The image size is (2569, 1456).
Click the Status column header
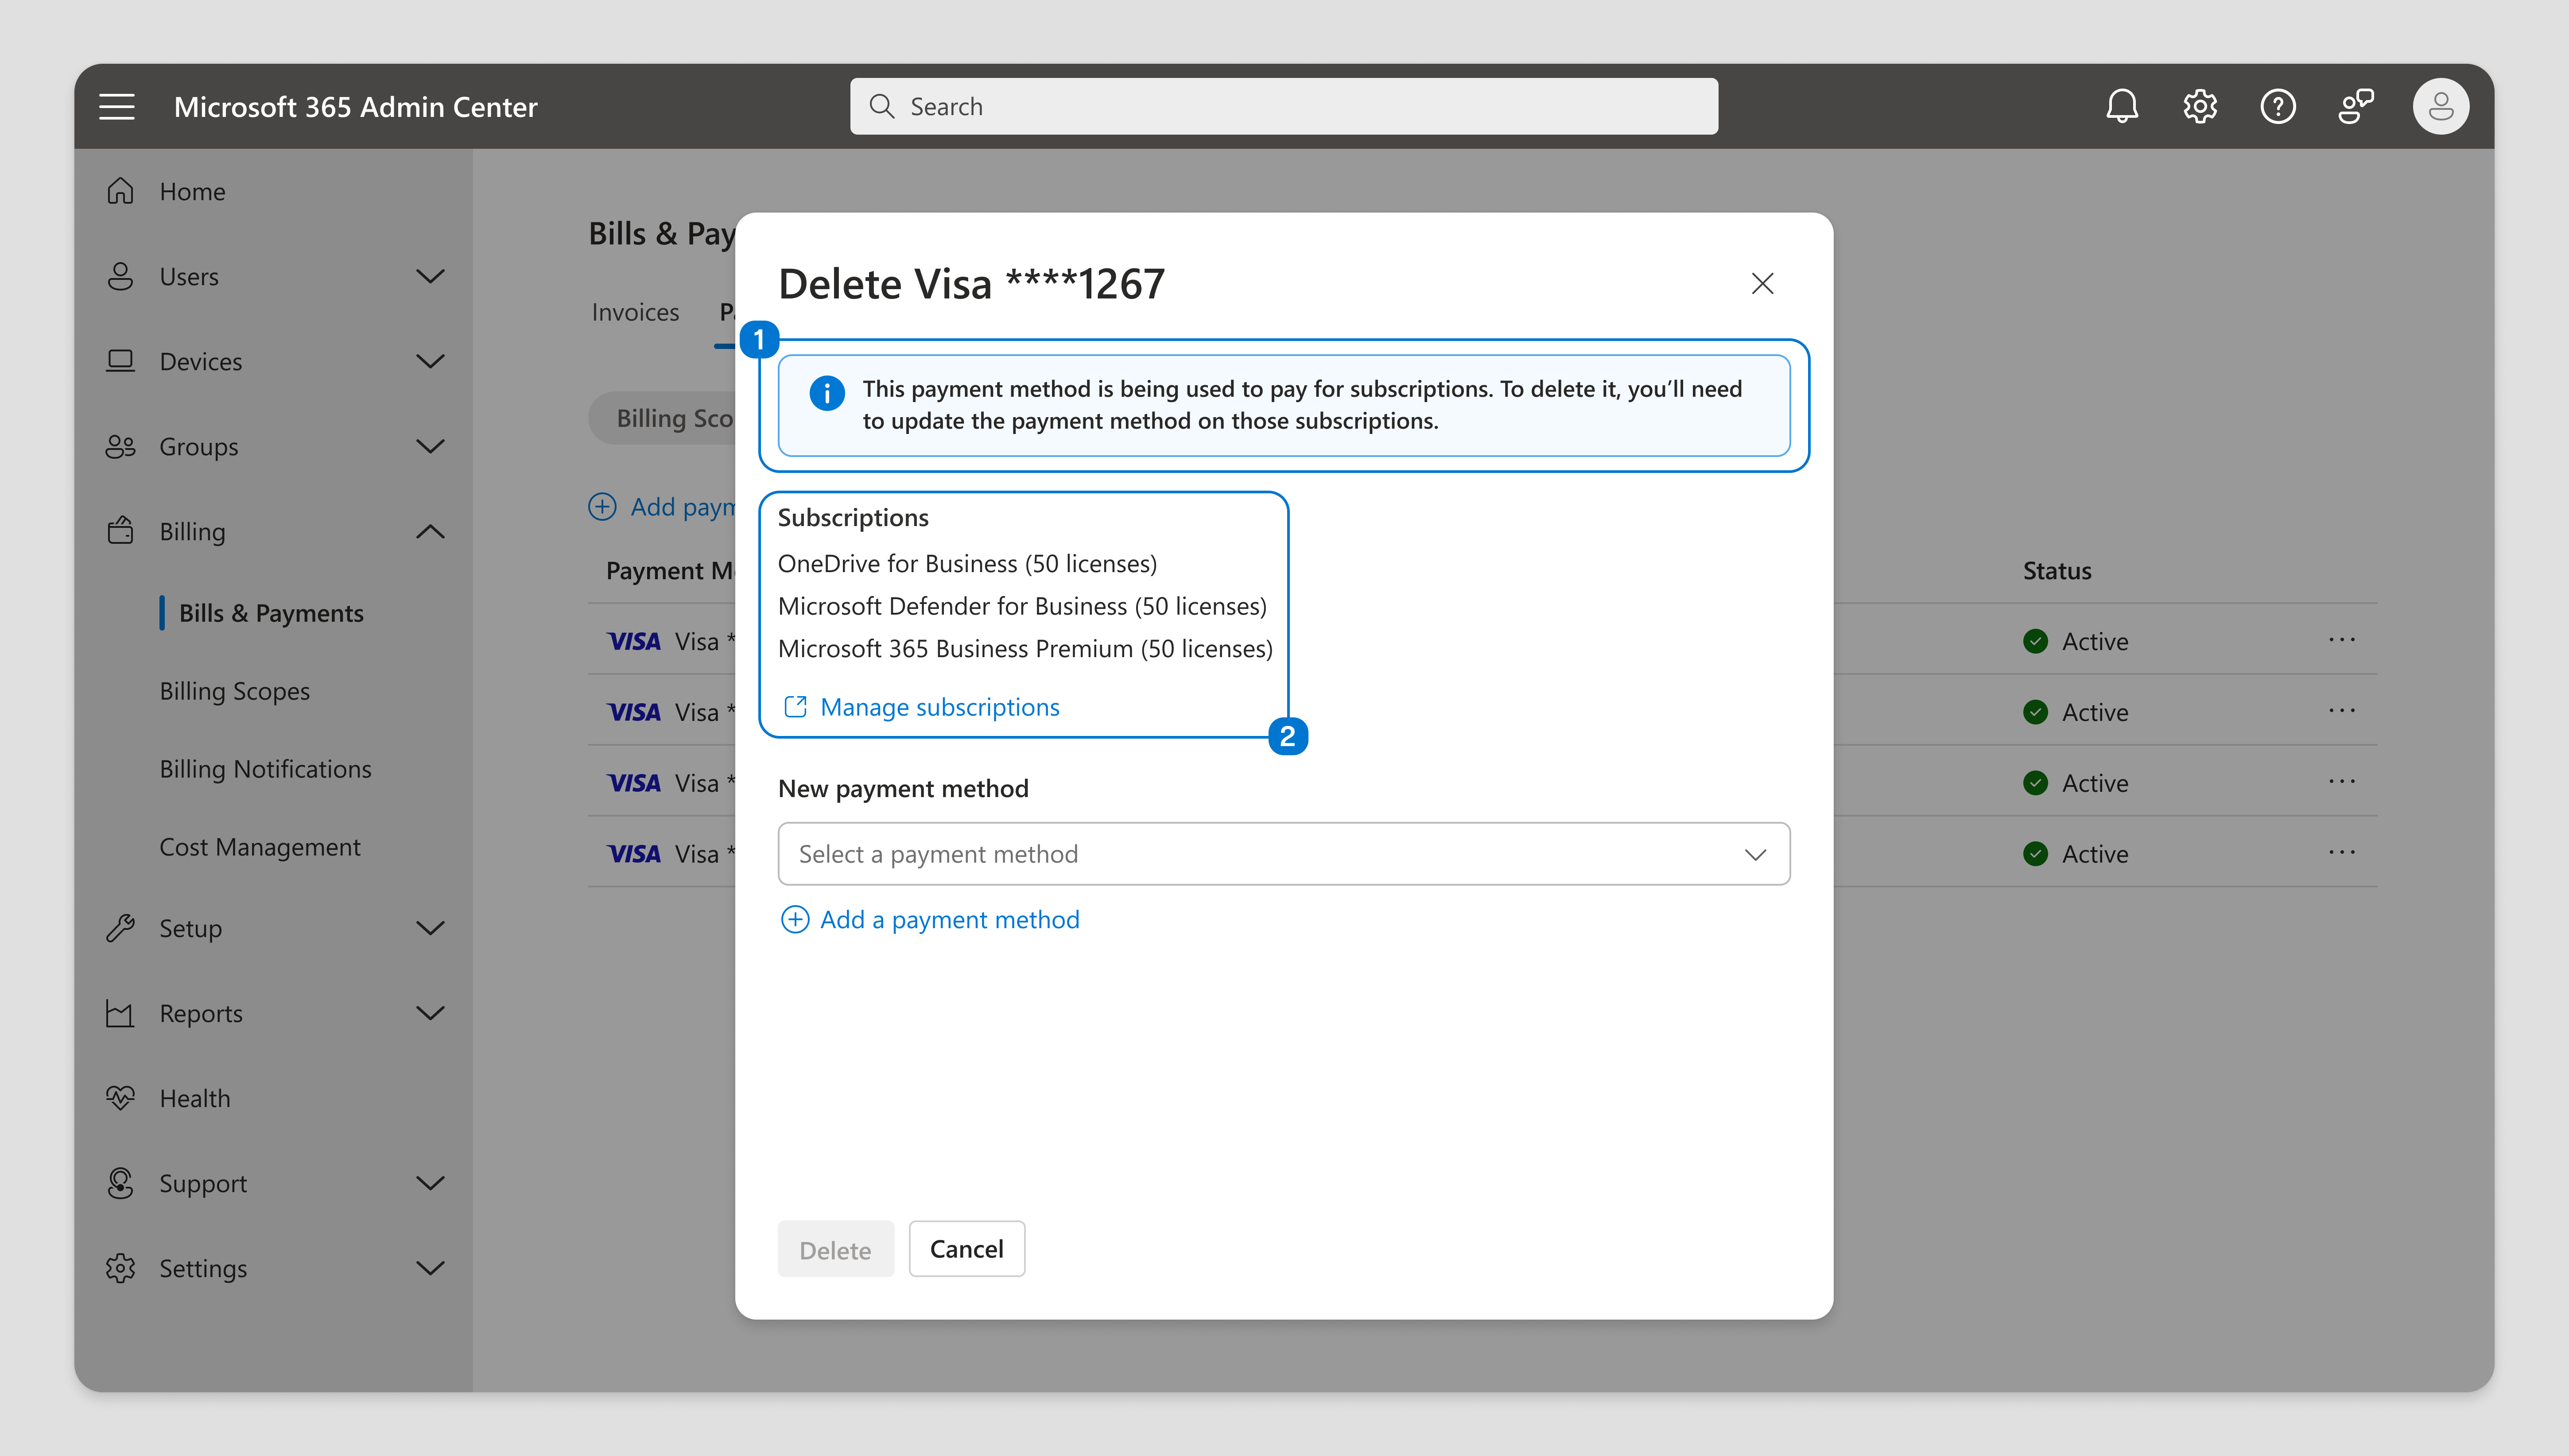point(2056,570)
